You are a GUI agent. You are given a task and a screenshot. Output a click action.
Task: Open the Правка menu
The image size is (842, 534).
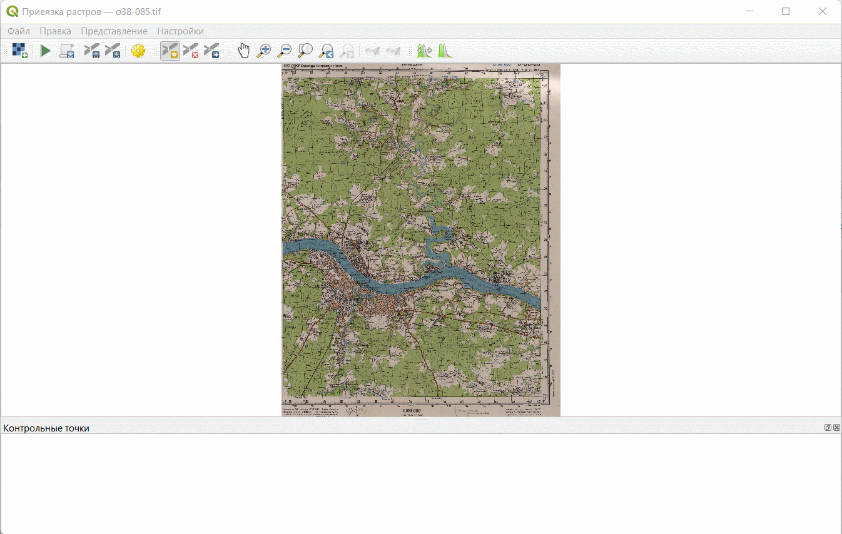point(55,31)
